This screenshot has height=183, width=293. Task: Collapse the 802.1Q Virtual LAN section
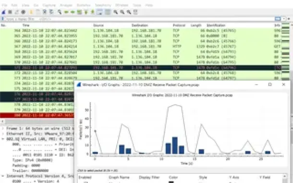[3, 139]
